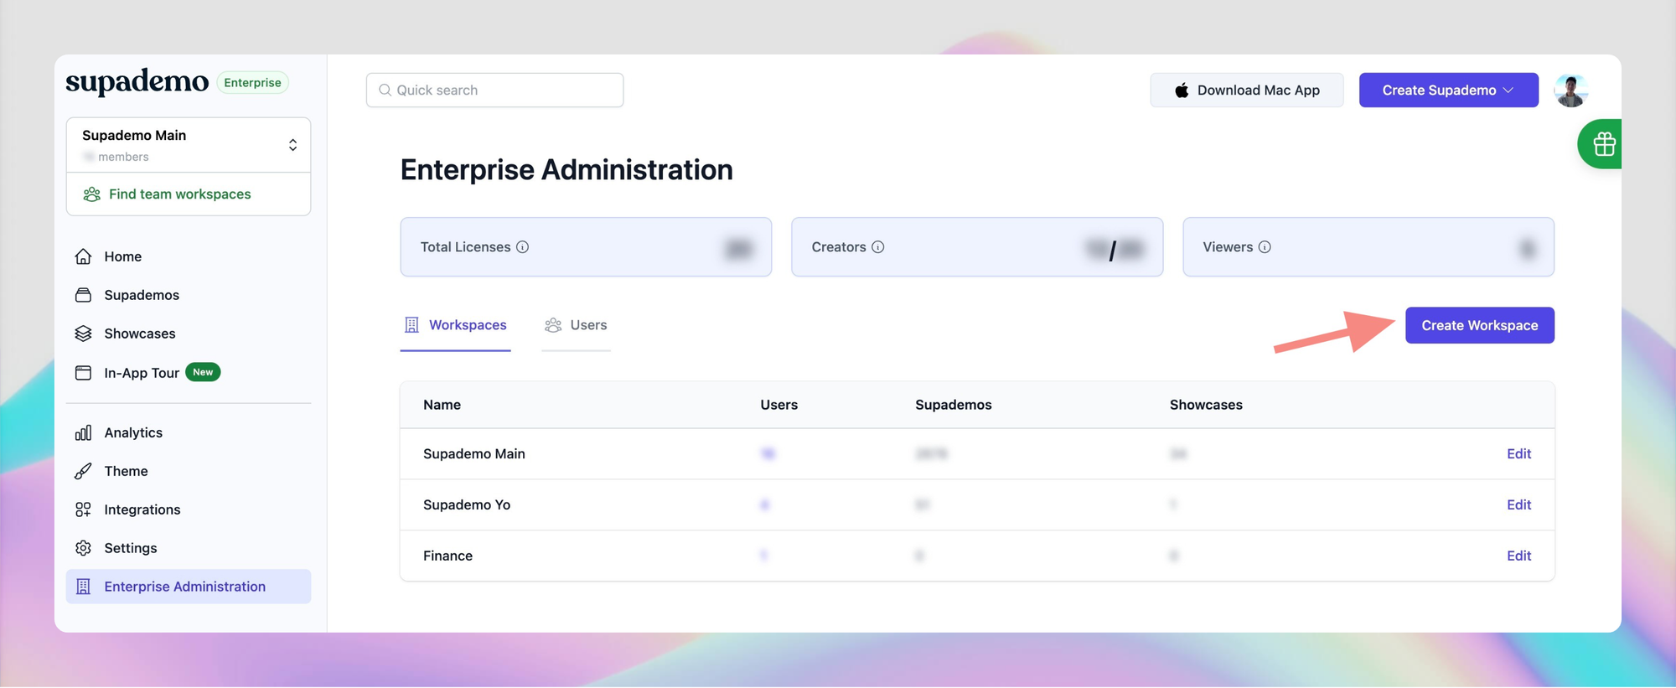
Task: Click the Enterprise Administration heading
Action: tap(566, 170)
